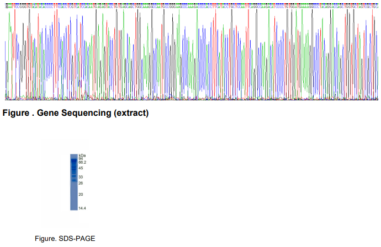Click the SDS-PAGE figure caption
The height and width of the screenshot is (247, 381).
(65, 239)
